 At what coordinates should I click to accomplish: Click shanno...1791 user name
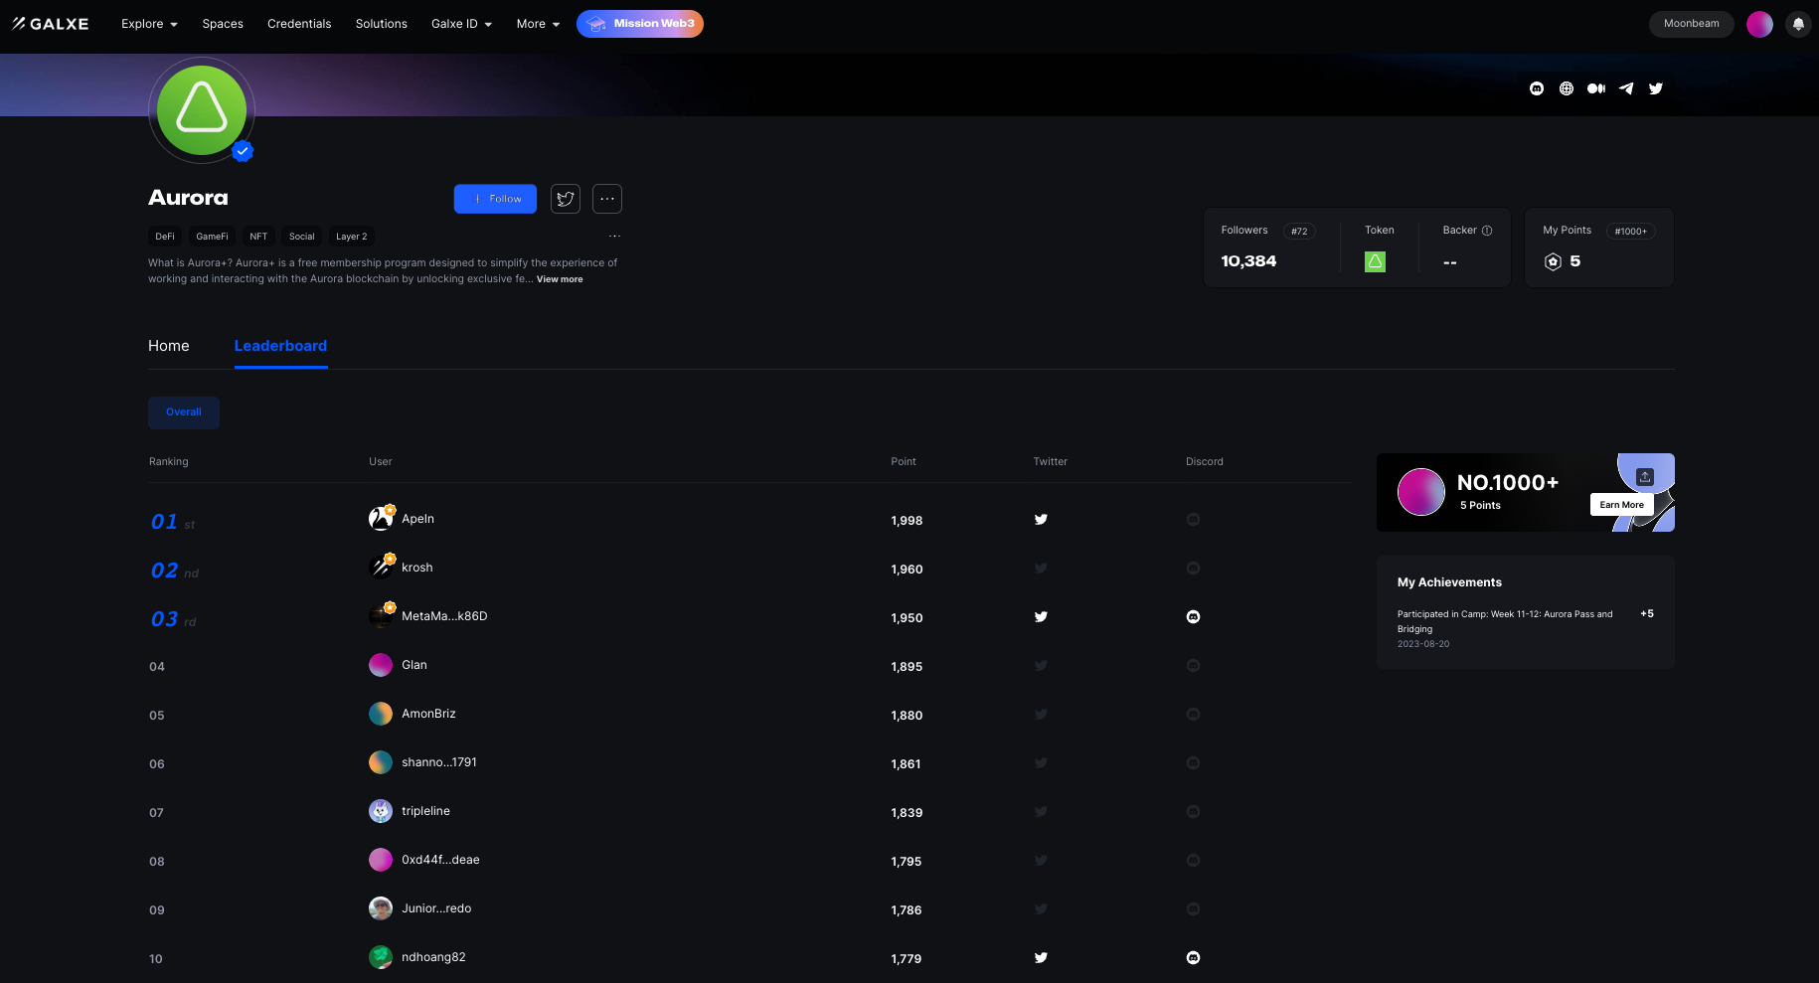pyautogui.click(x=439, y=762)
